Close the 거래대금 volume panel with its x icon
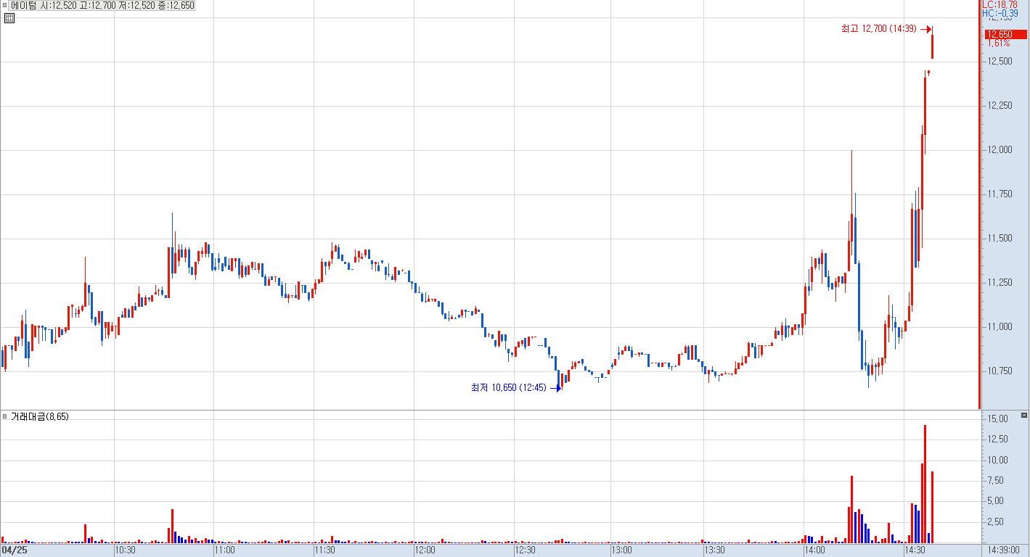The width and height of the screenshot is (1030, 557). 1023,416
